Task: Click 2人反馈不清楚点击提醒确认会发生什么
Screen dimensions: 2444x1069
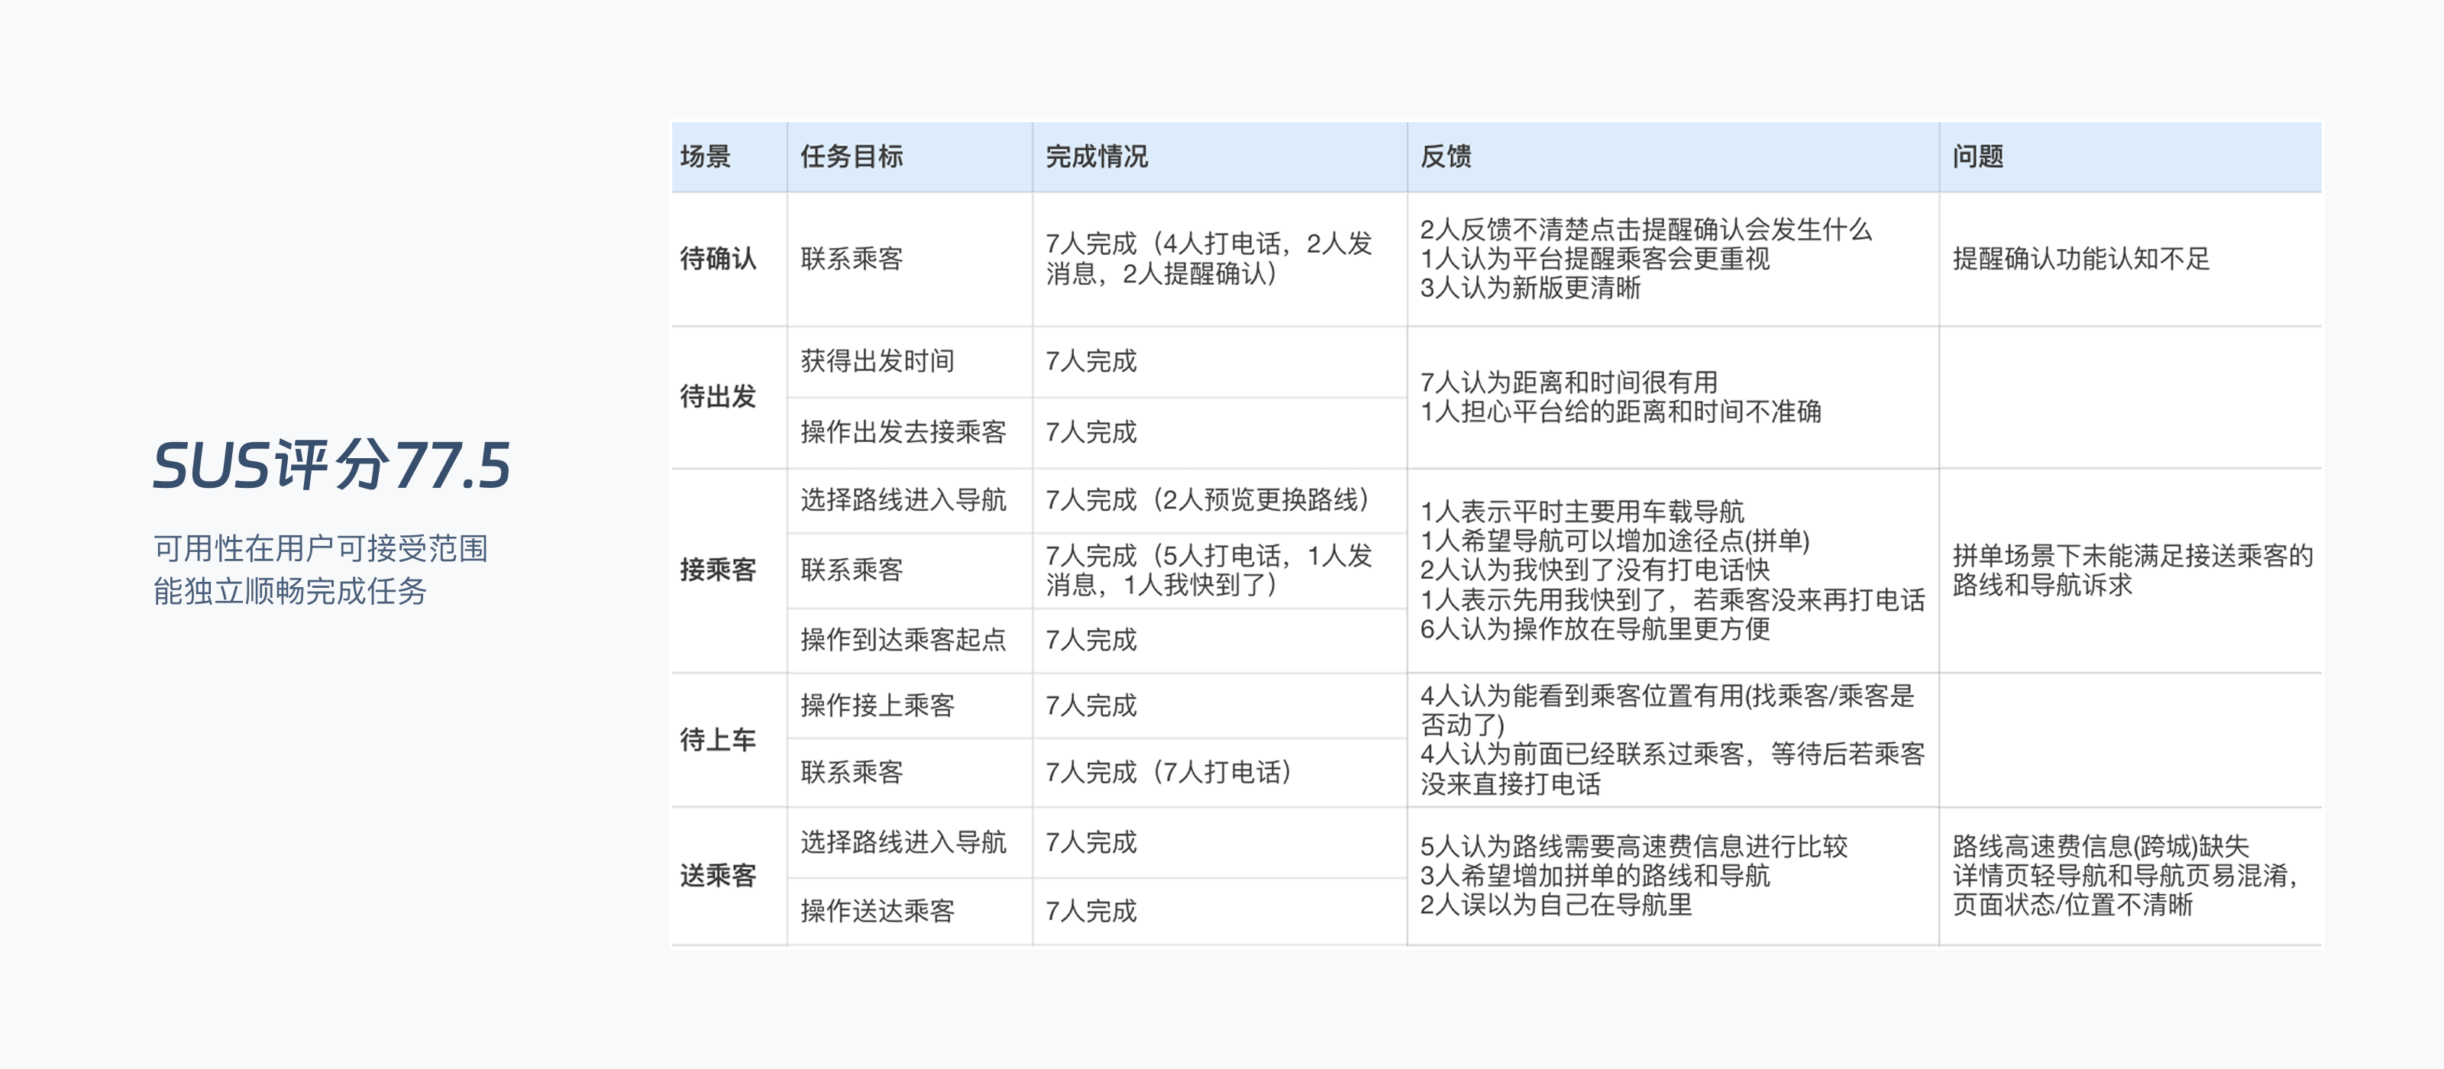Action: point(1645,230)
